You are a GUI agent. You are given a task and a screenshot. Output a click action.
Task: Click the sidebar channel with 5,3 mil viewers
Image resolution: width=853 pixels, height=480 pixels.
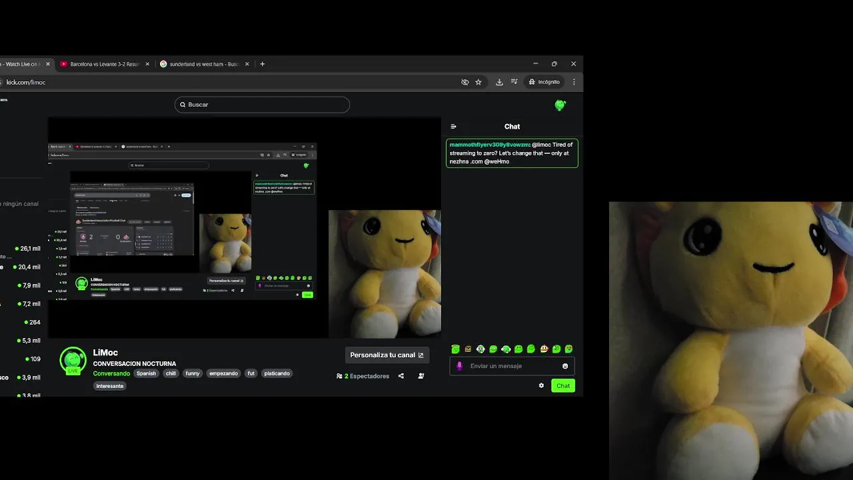tap(21, 341)
